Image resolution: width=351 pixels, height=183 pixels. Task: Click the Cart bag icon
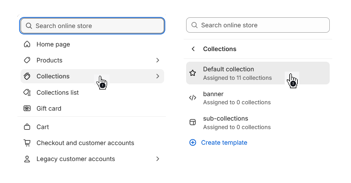coord(27,127)
